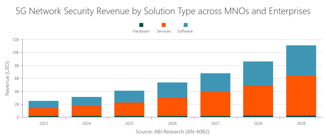Toggle the Software series legend label
The width and height of the screenshot is (326, 138).
185,31
